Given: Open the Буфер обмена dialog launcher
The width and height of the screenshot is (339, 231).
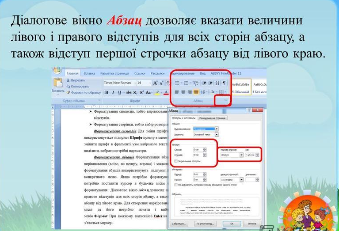Looking at the screenshot, I should pos(100,101).
